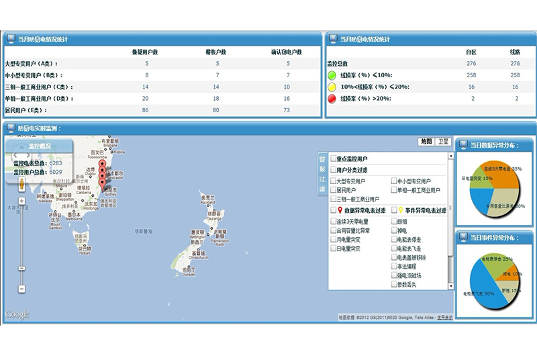
Task: Click the Google logo on the map
Action: tap(17, 314)
